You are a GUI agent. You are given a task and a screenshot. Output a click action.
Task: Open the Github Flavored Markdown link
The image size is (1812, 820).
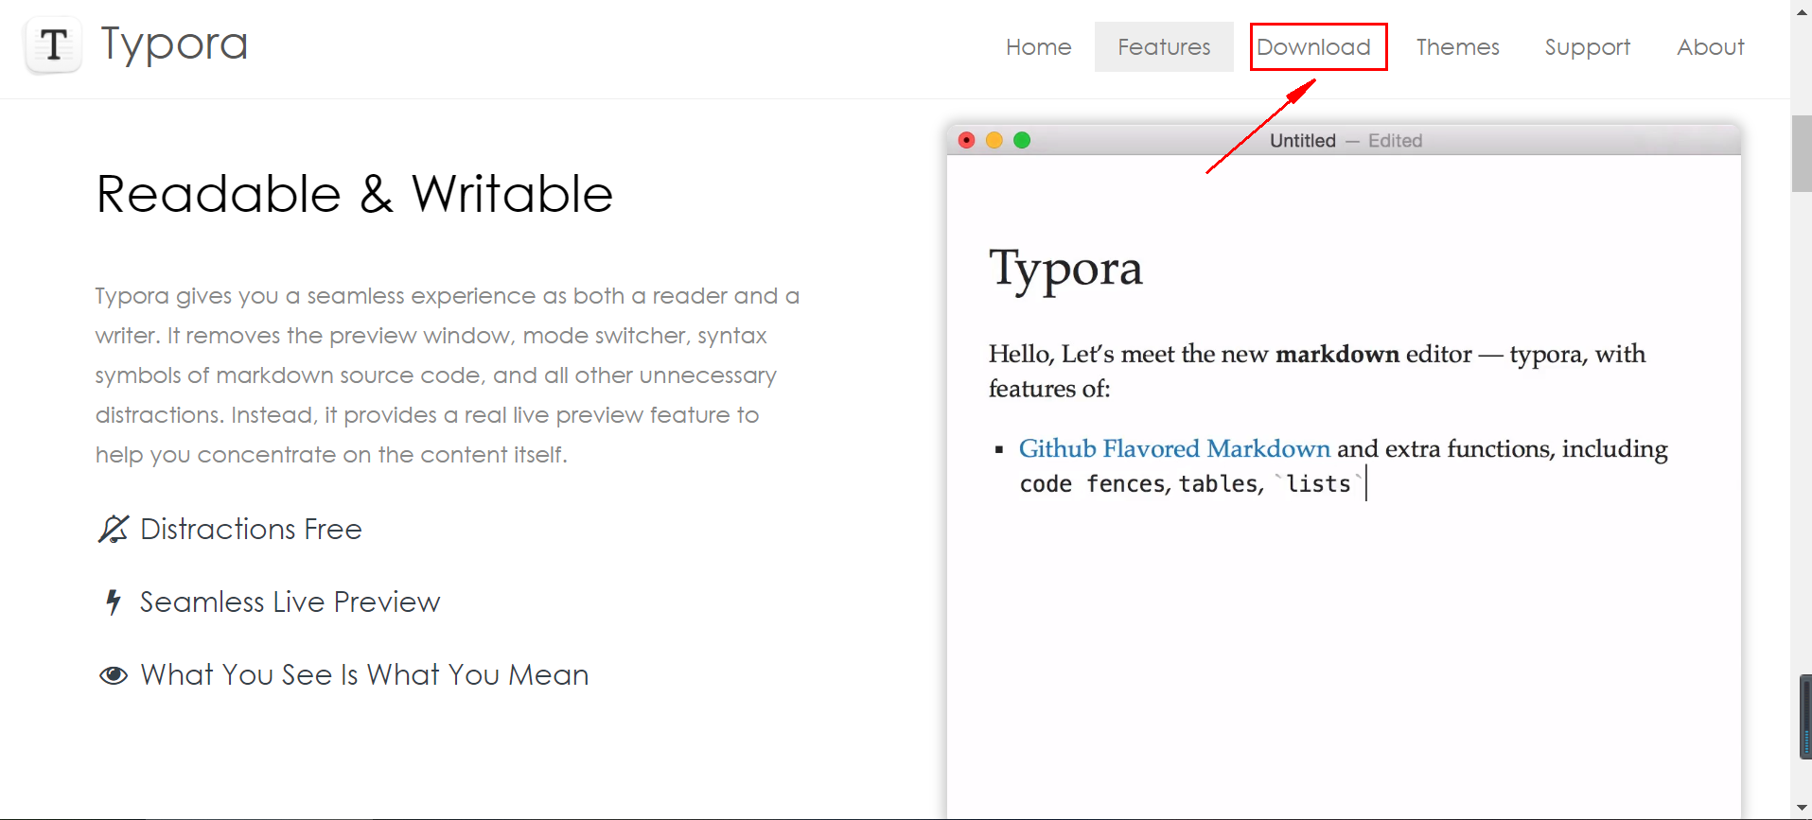click(1174, 448)
